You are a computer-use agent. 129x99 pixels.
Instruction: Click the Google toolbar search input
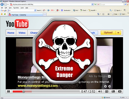click(21, 10)
